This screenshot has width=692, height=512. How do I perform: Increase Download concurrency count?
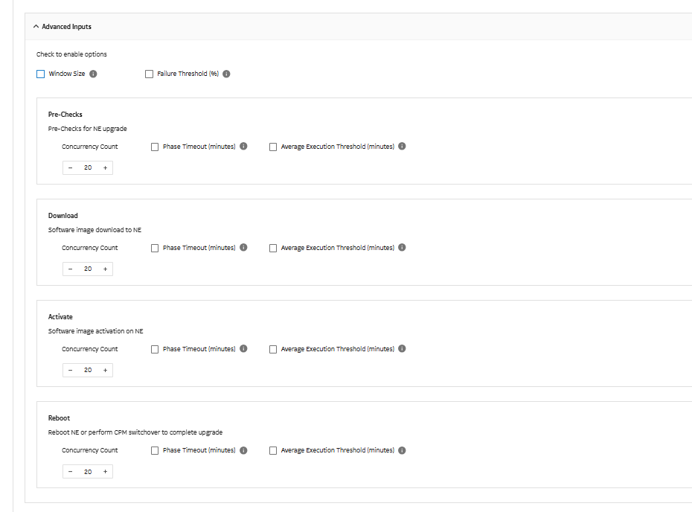point(105,269)
